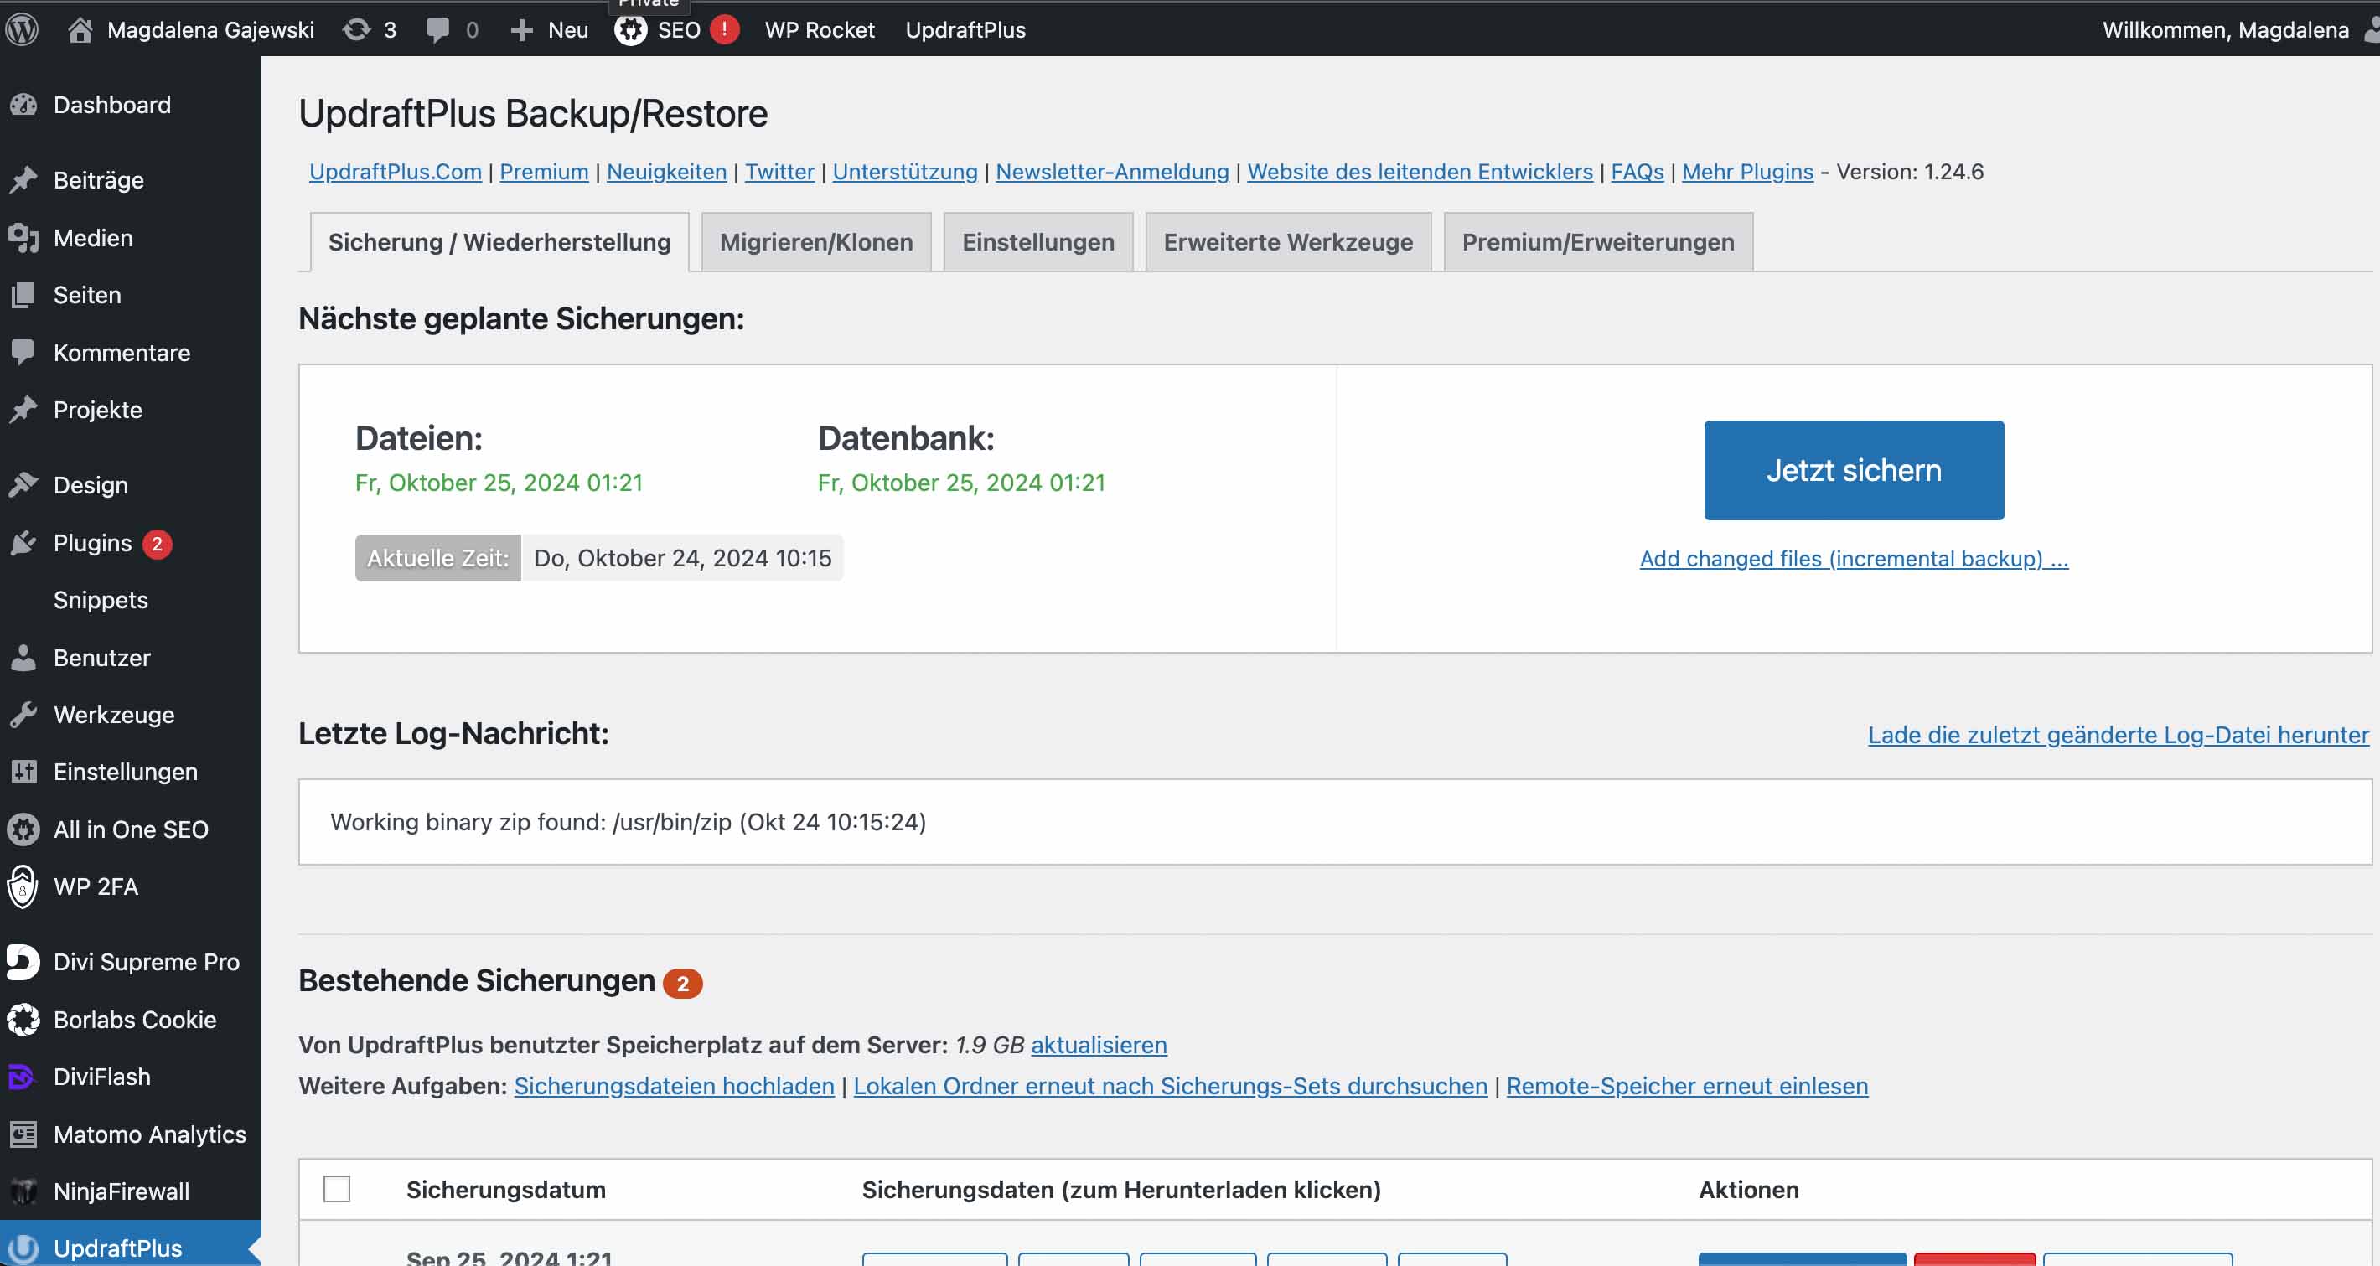Viewport: 2380px width, 1266px height.
Task: Click the Divi Supreme Pro icon
Action: coord(23,962)
